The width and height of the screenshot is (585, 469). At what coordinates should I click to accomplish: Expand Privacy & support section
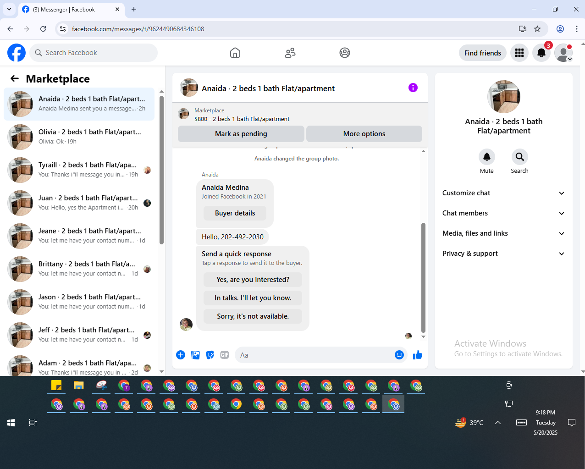(x=503, y=254)
